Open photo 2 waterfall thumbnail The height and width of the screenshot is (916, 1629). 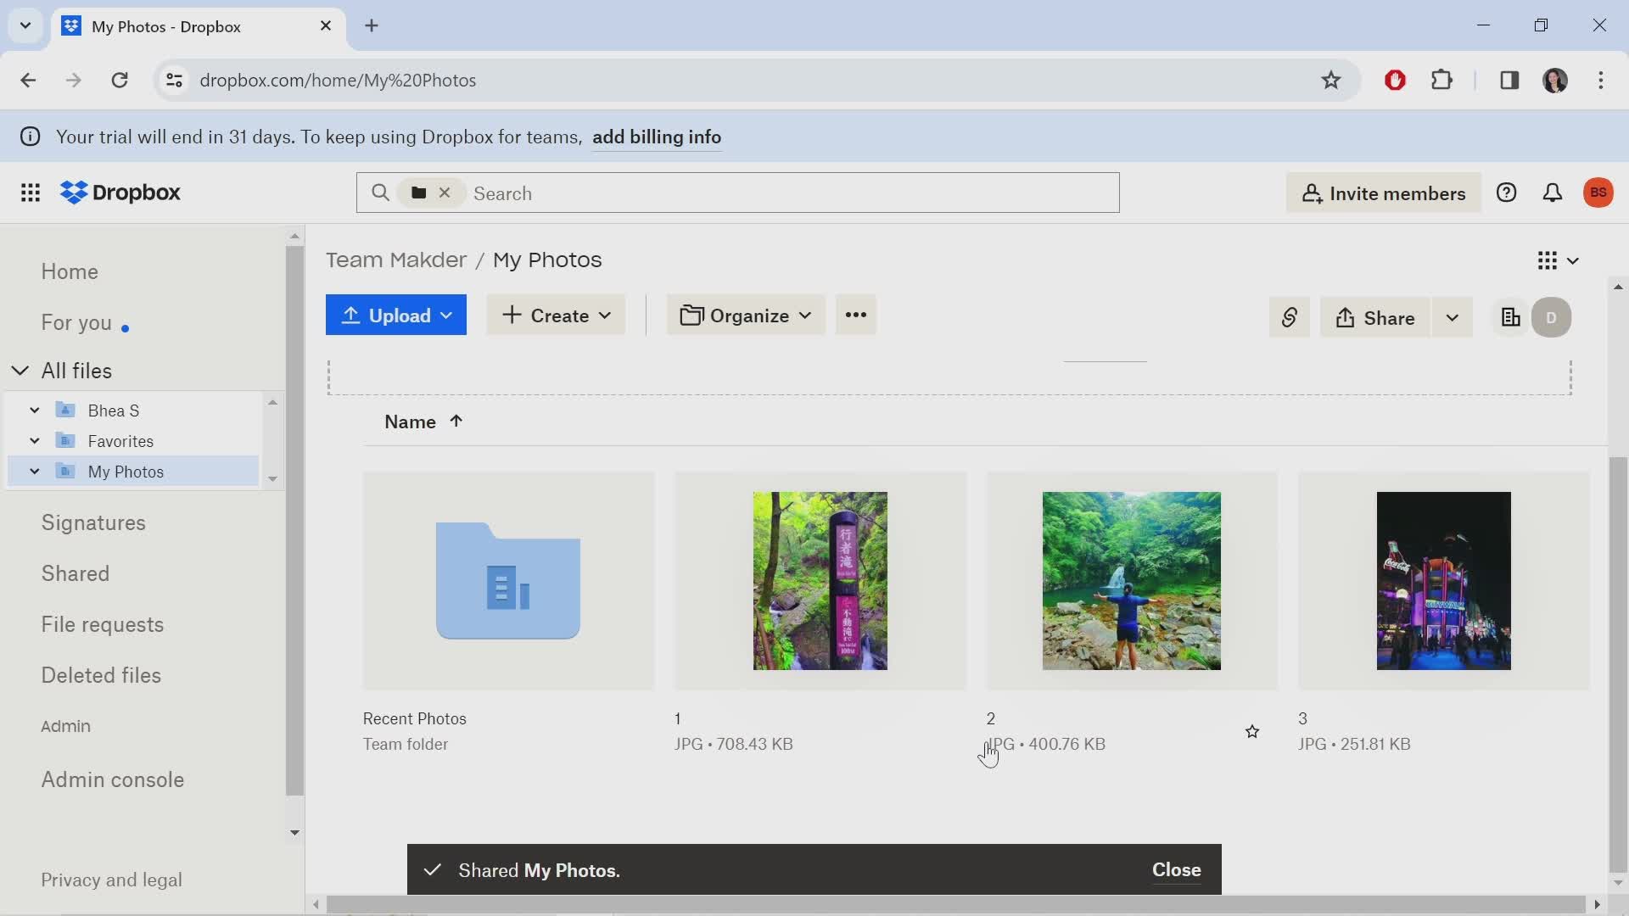pyautogui.click(x=1132, y=581)
